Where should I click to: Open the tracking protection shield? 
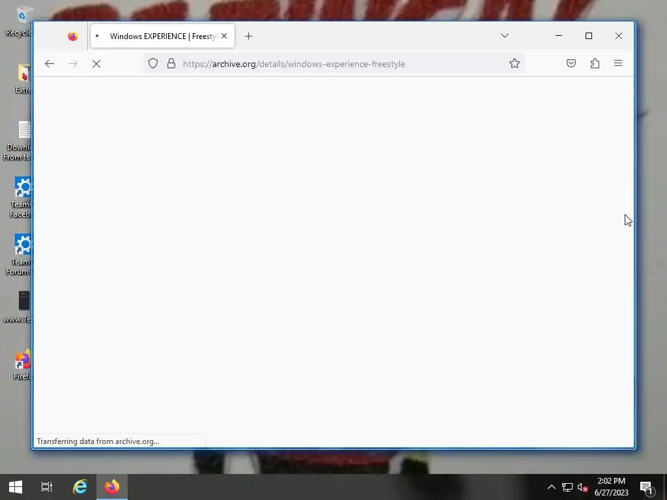153,63
